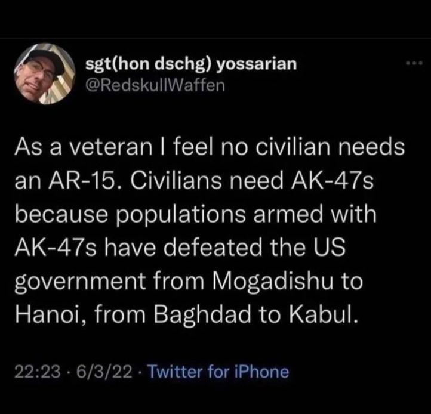Open the @RedskullWaffen handle
Viewport: 431px width, 414px height.
155,85
